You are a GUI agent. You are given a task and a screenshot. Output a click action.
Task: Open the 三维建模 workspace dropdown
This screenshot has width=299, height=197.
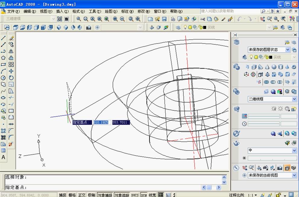click(x=53, y=19)
